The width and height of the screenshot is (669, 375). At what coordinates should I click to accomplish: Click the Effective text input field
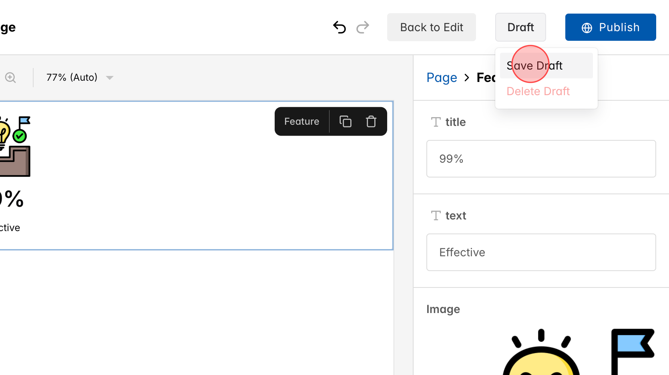pos(541,252)
